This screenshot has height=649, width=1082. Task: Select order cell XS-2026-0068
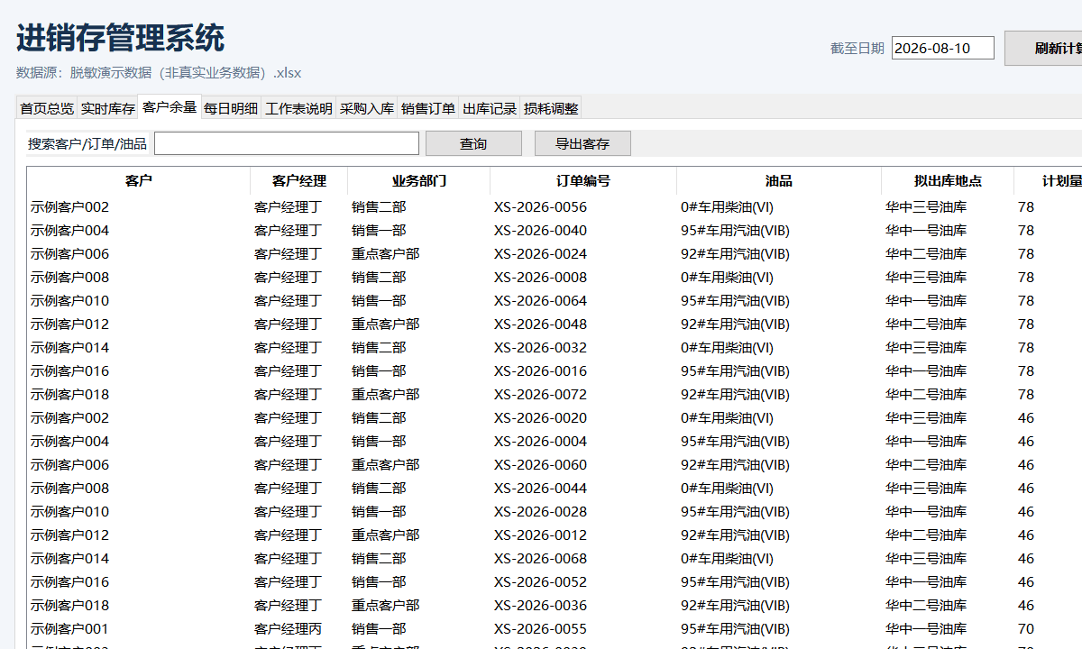(540, 558)
